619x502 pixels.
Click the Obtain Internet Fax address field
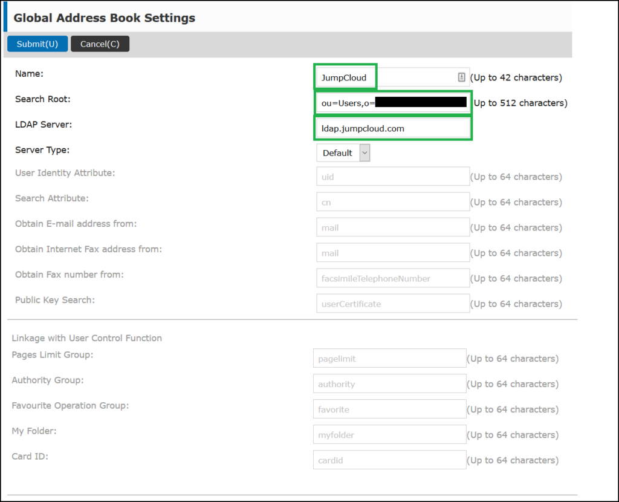tap(393, 252)
